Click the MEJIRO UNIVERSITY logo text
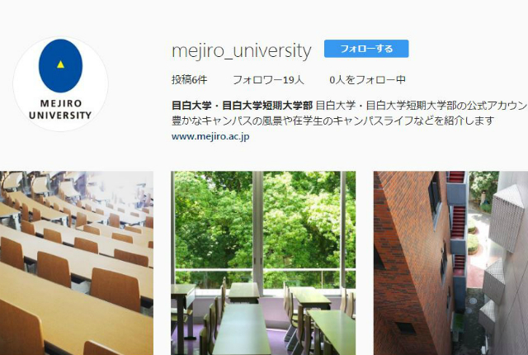 [60, 110]
